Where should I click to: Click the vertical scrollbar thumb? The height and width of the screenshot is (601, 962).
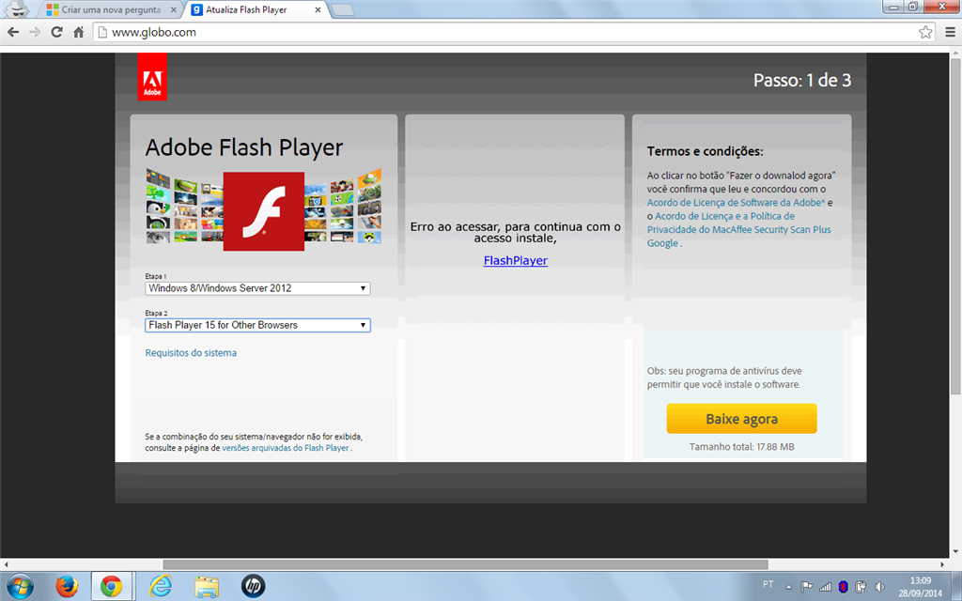(x=955, y=227)
